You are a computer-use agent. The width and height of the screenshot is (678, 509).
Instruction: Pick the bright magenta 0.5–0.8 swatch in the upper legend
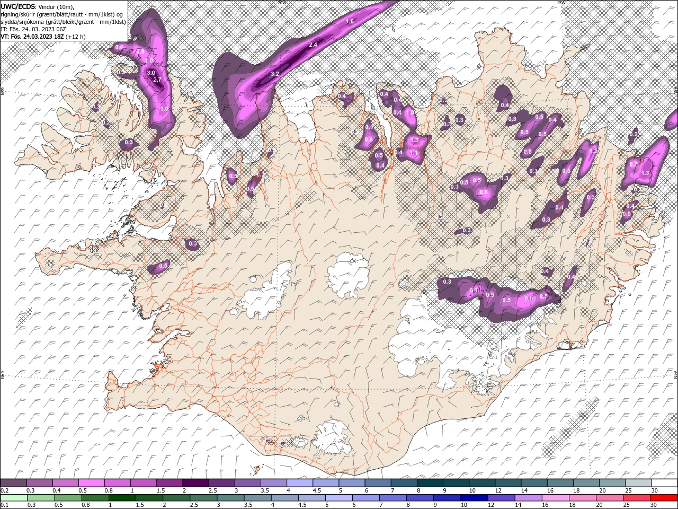(91, 483)
